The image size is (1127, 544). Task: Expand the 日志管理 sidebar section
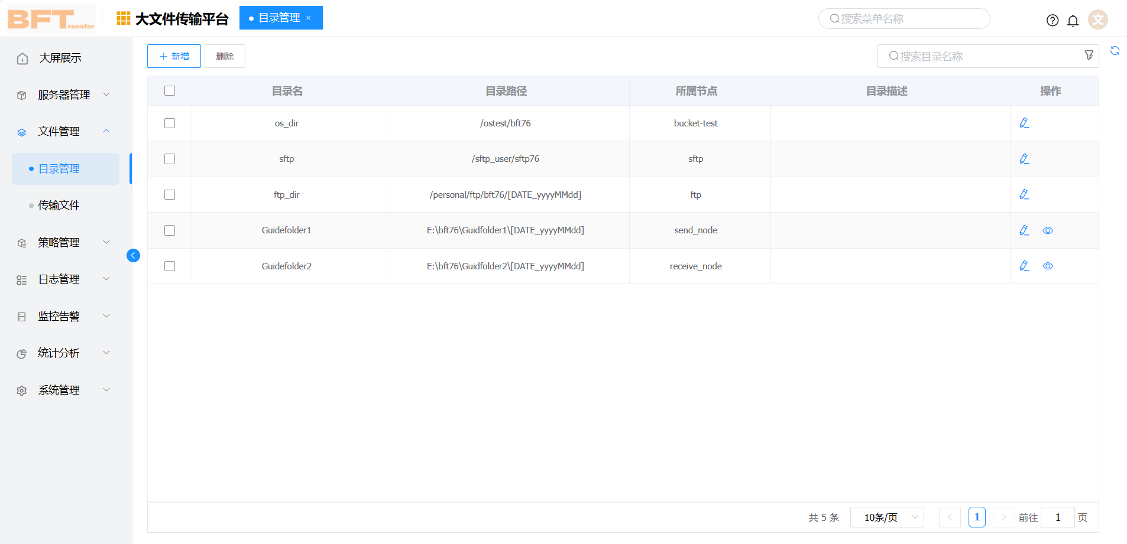click(64, 279)
